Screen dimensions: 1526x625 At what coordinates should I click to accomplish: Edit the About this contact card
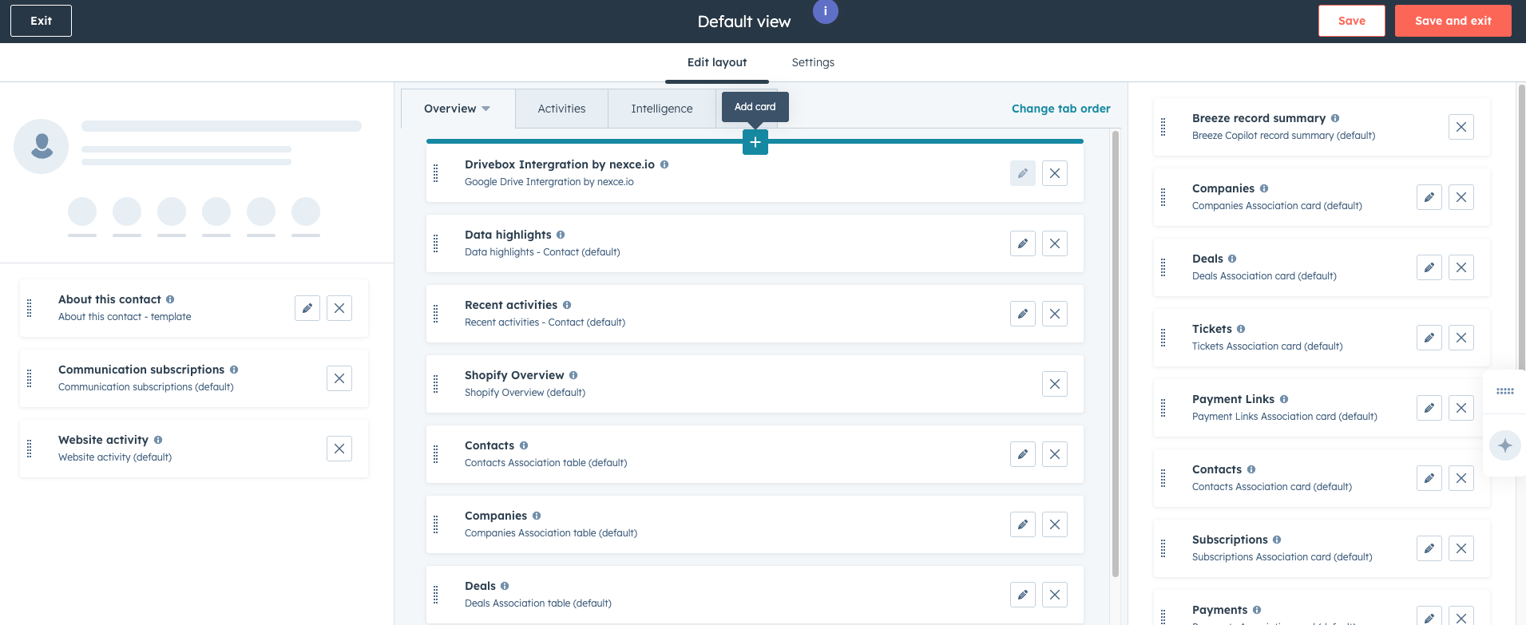pos(307,308)
